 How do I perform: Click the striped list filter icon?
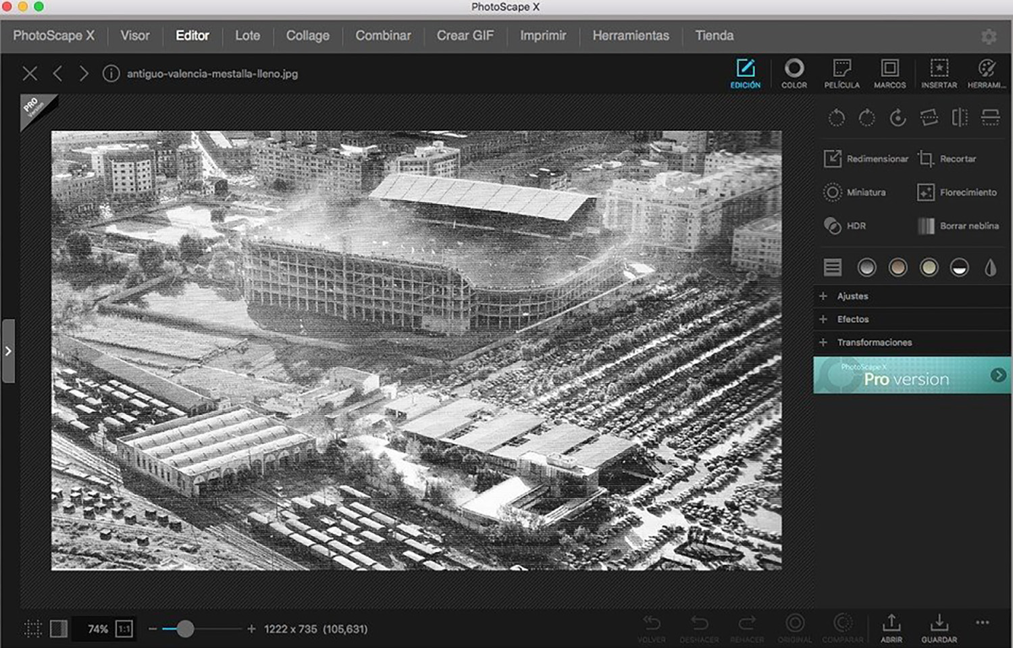[x=833, y=268]
